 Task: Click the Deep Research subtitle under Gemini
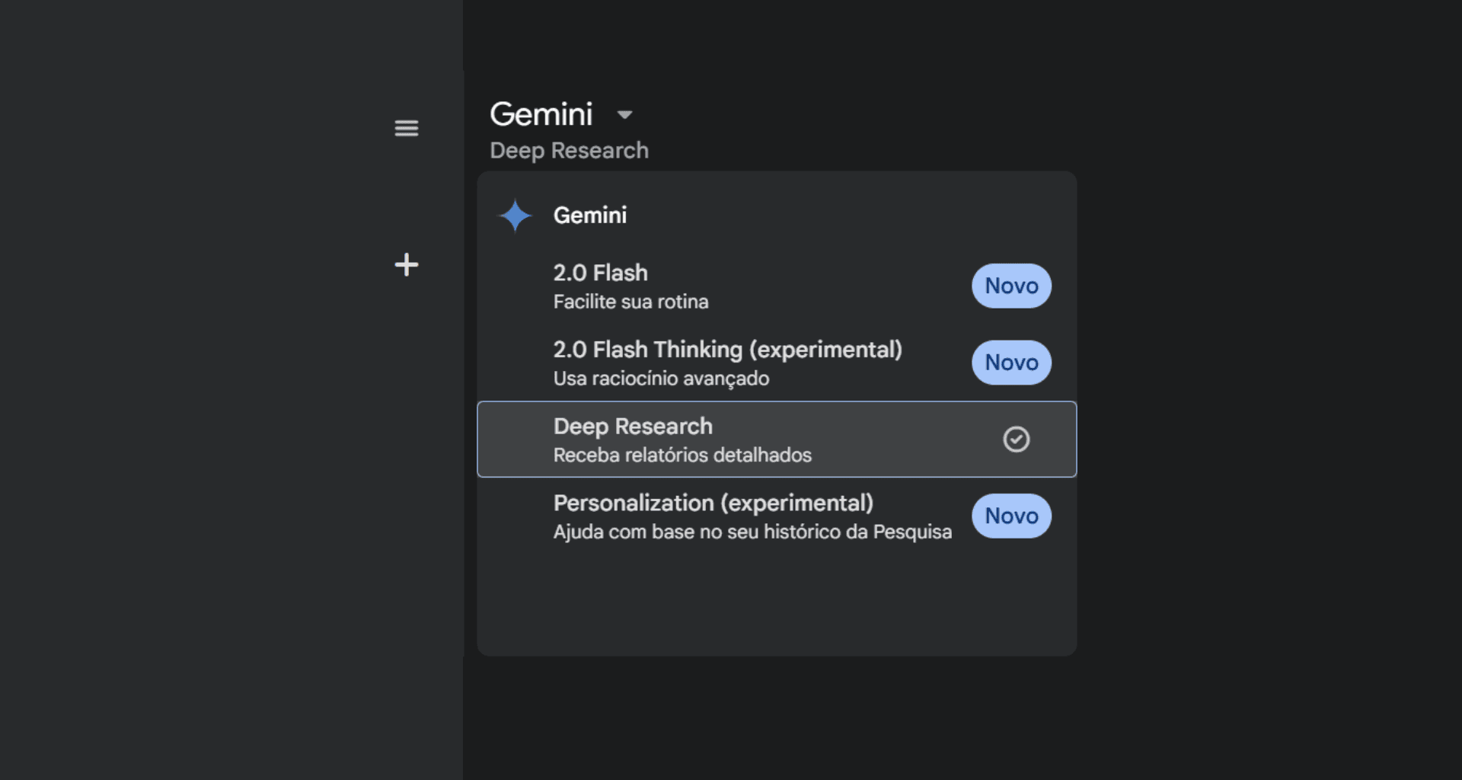pos(569,151)
